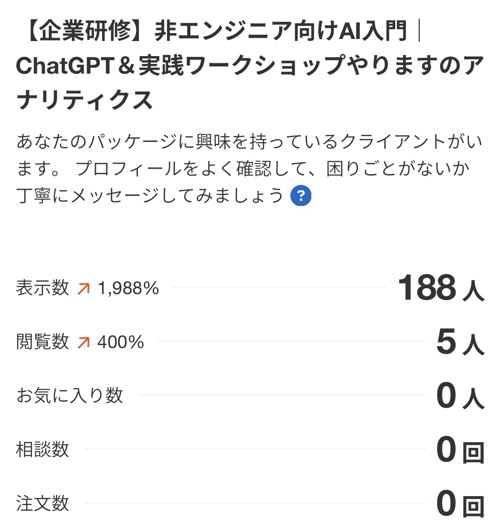
Task: Click the orange arrow beside 表示数
Action: 83,289
